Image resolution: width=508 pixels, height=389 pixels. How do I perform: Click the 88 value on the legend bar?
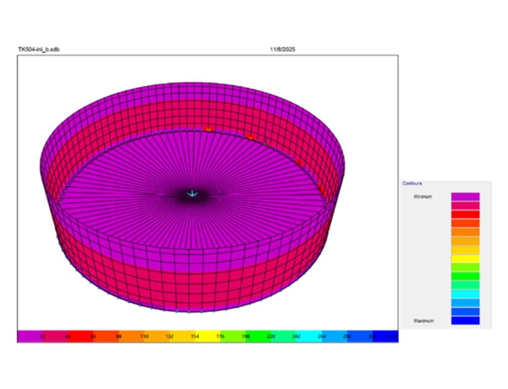pyautogui.click(x=119, y=337)
